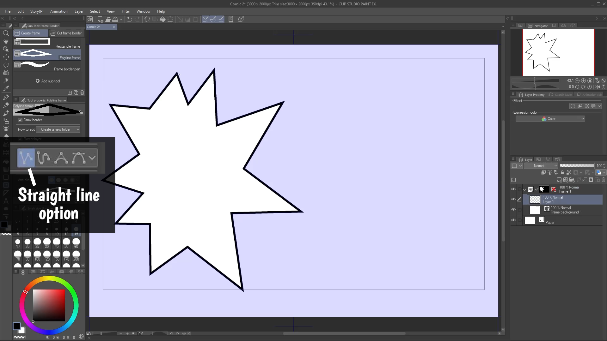Click the Save icon in toolbar
Image resolution: width=607 pixels, height=341 pixels.
pyautogui.click(x=115, y=19)
